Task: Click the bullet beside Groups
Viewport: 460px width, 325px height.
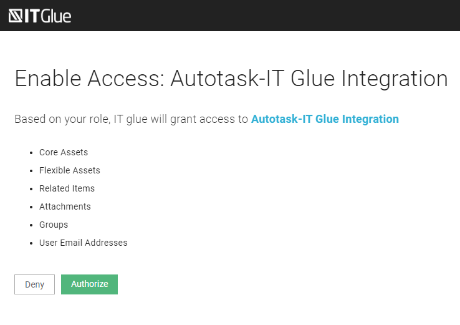Action: point(31,225)
